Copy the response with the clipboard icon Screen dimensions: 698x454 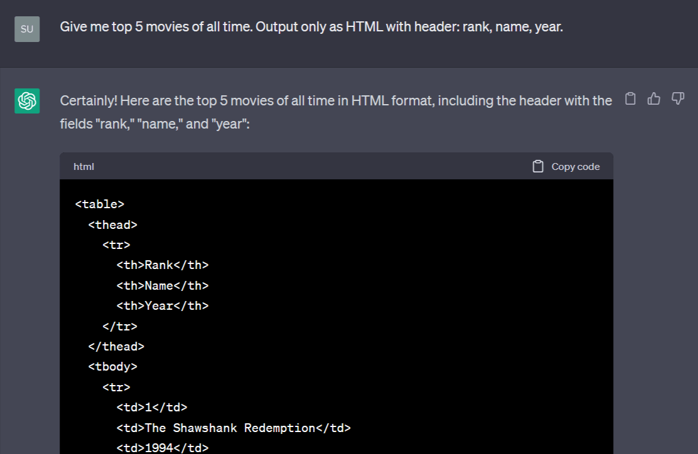click(630, 98)
